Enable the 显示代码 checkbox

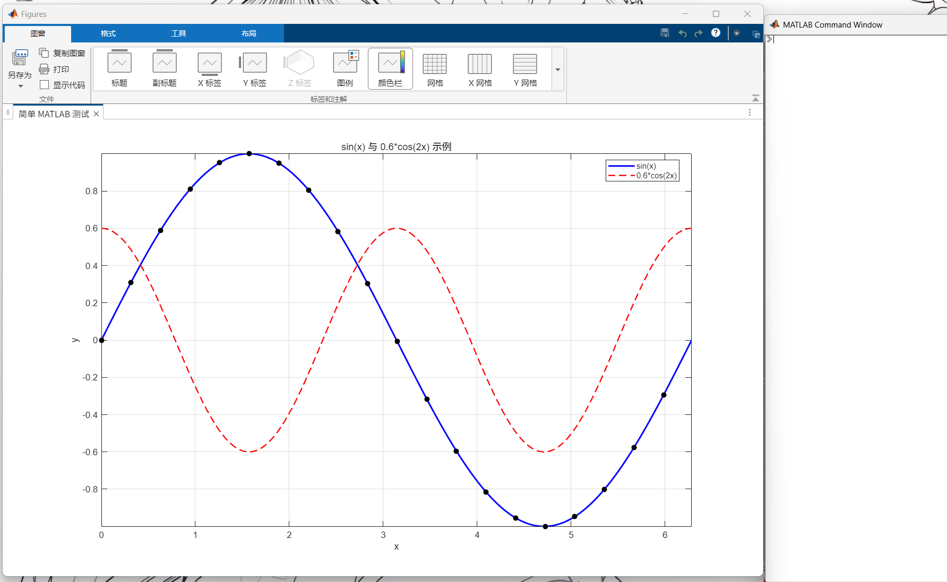(x=45, y=85)
